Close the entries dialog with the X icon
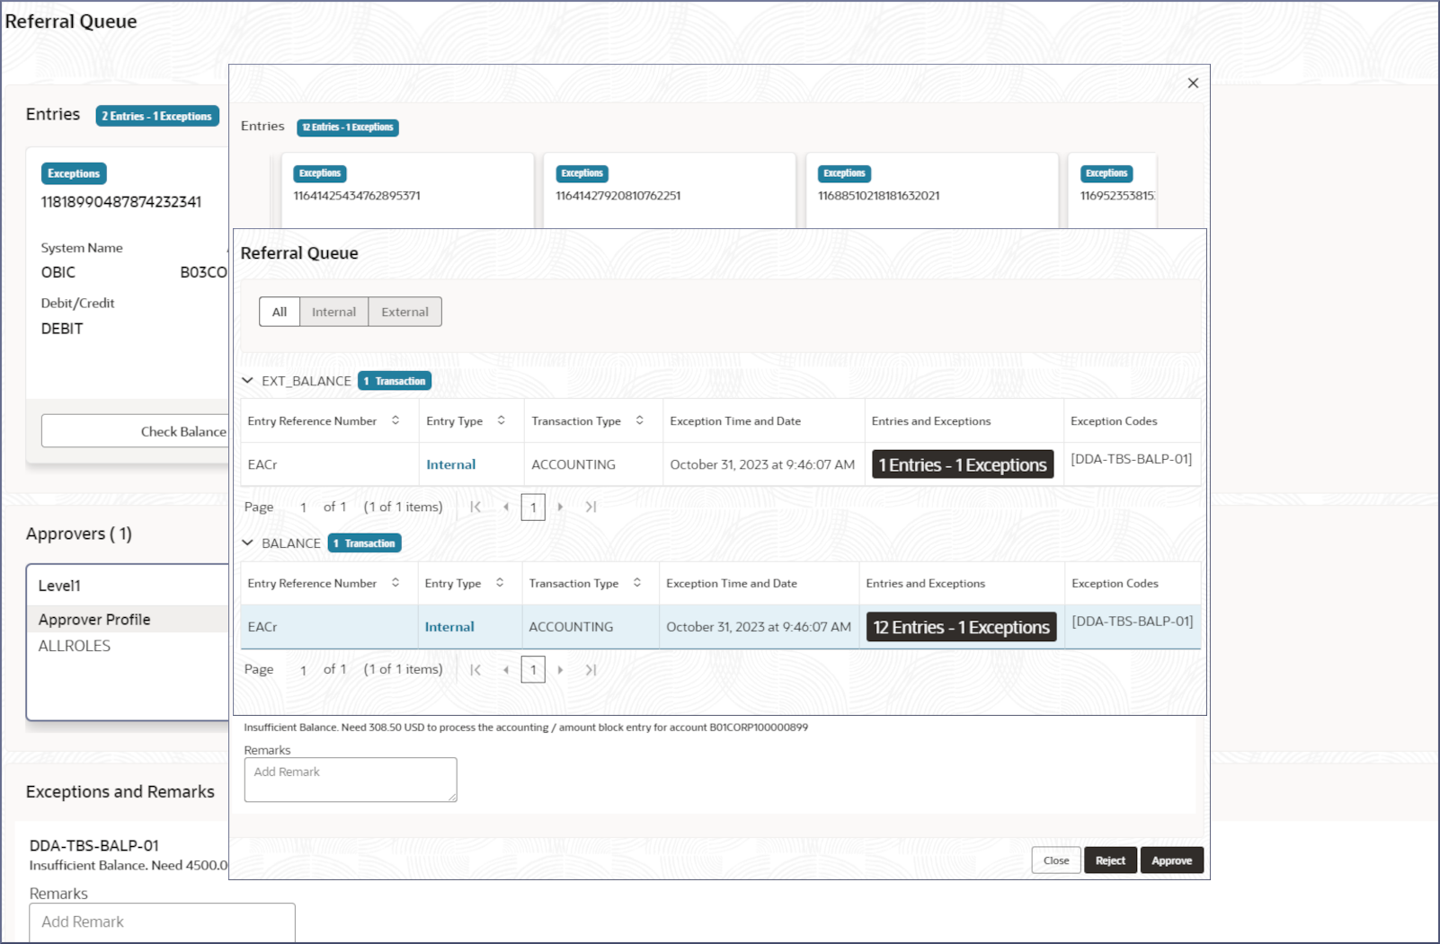The image size is (1440, 944). point(1193,83)
